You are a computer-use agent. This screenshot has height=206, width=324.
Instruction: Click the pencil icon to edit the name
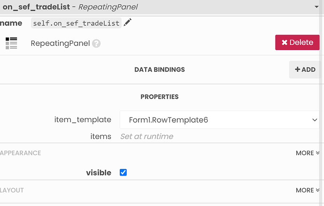(x=128, y=22)
